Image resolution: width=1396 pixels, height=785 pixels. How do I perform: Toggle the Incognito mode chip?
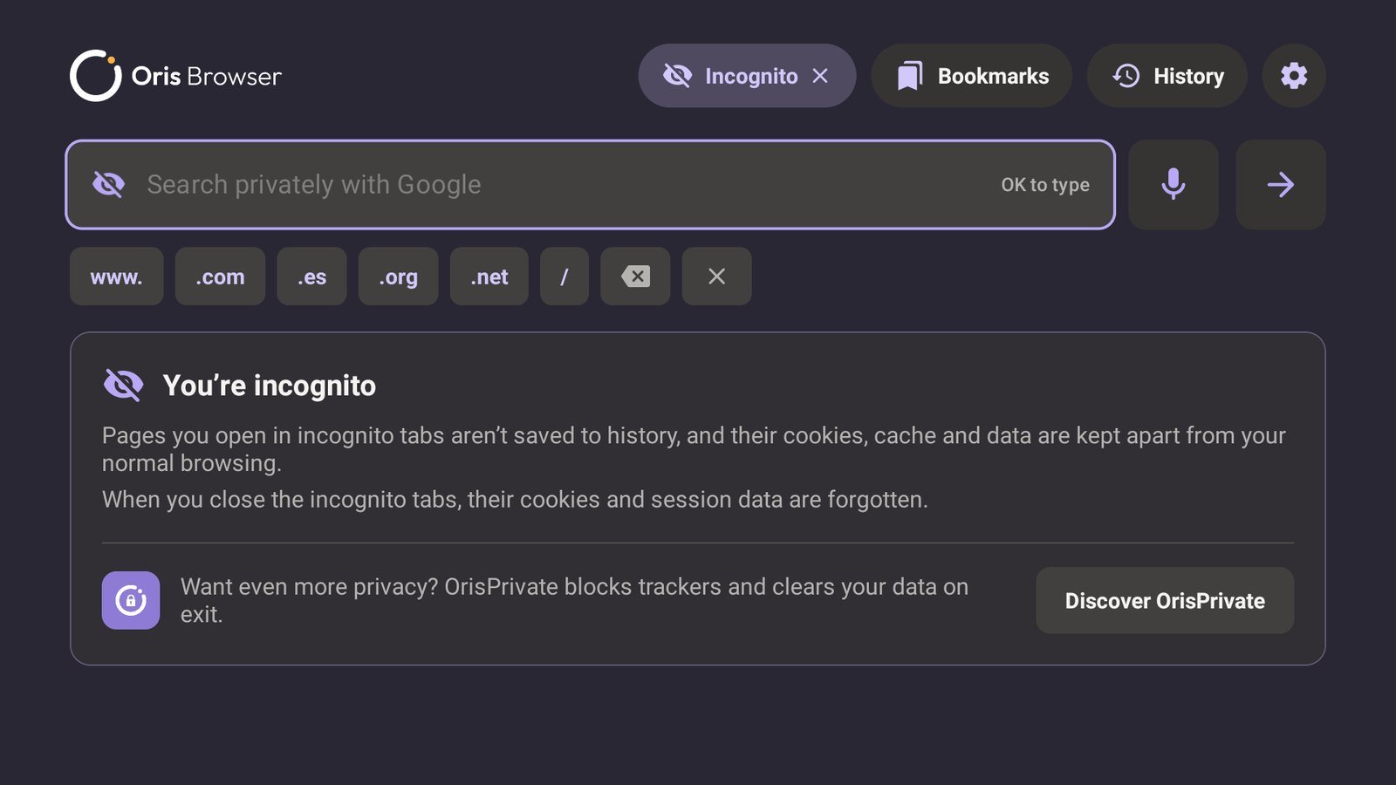747,76
